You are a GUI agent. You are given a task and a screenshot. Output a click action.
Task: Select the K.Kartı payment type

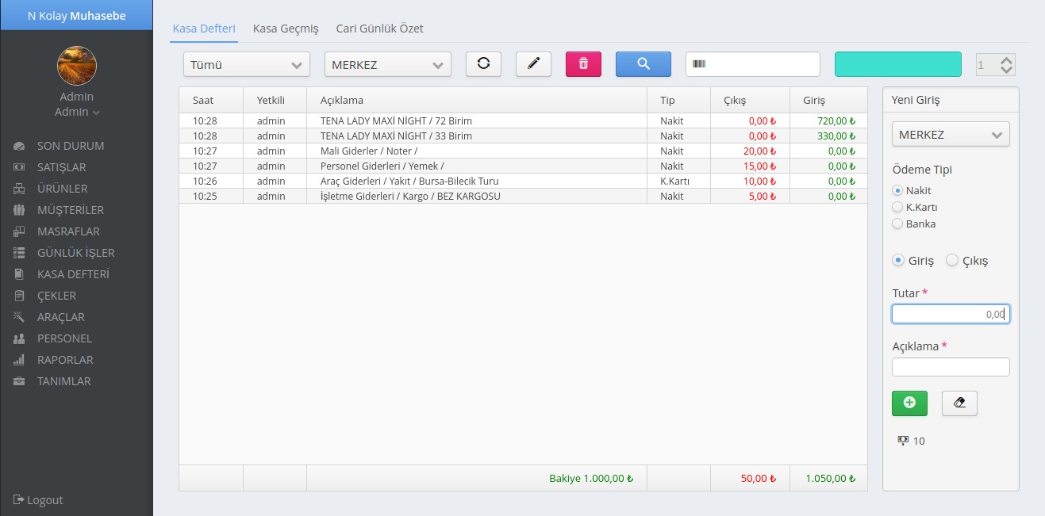tap(898, 207)
